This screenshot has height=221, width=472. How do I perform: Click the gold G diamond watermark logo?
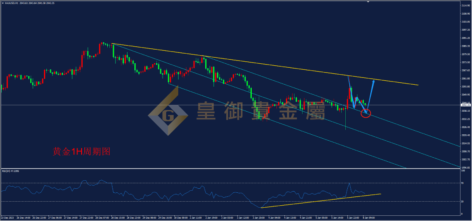168,115
